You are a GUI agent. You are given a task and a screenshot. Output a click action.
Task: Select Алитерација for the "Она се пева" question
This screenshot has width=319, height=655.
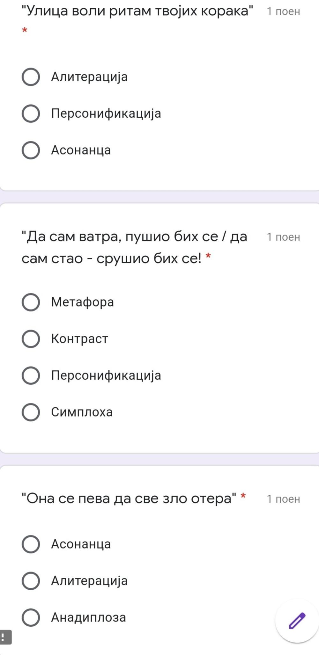click(x=31, y=581)
